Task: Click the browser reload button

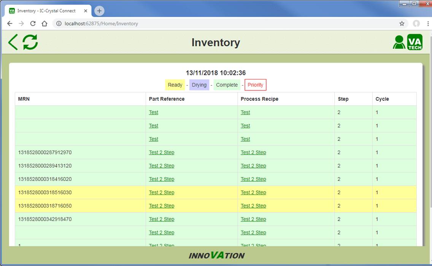Action: 33,24
